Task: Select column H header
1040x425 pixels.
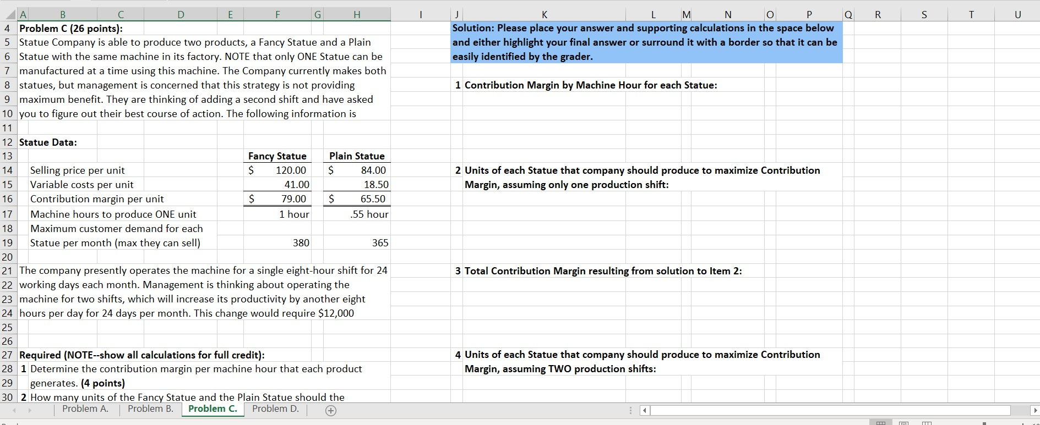Action: tap(357, 15)
